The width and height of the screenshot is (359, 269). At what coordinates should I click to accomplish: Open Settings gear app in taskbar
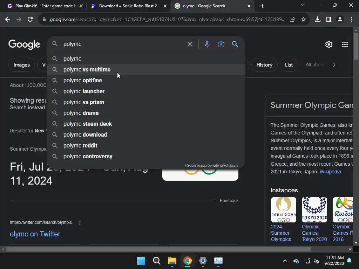[x=203, y=261]
